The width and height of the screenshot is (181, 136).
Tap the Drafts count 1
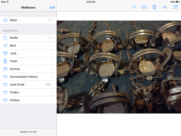coord(50,38)
